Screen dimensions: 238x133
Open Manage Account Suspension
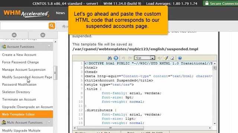(24, 69)
